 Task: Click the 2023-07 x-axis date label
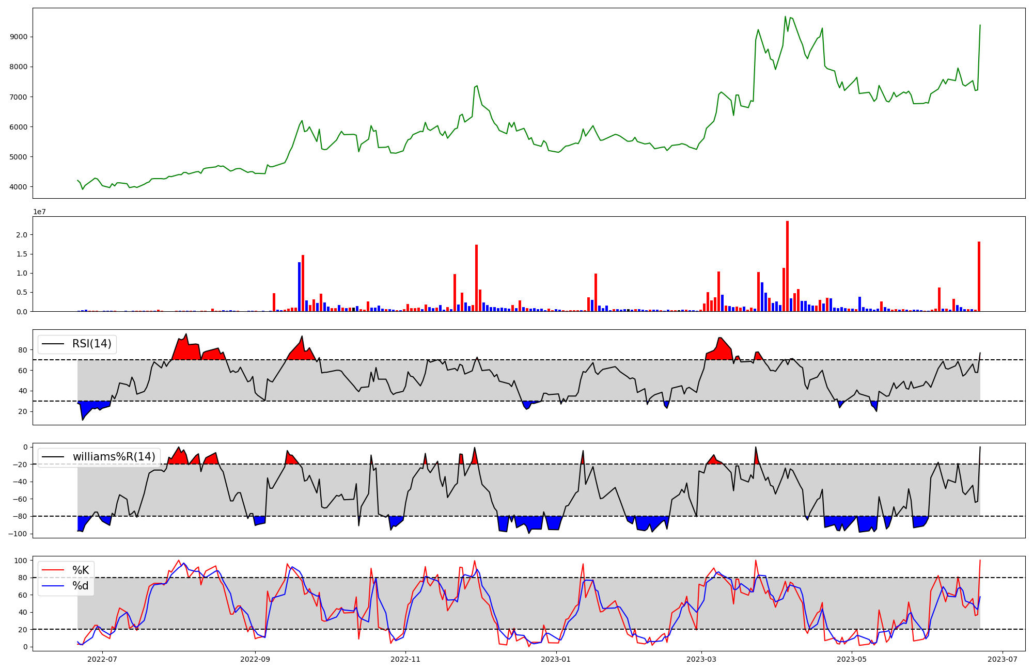1003,659
